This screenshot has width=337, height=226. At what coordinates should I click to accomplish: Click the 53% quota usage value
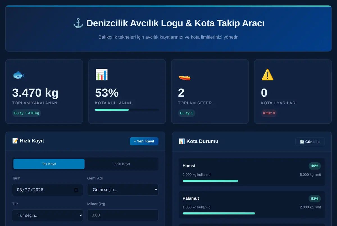[x=107, y=93]
